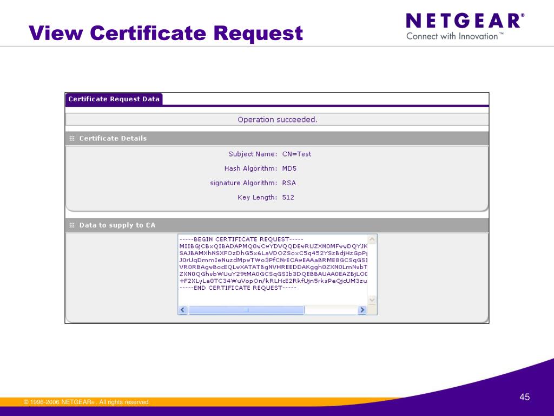This screenshot has height=416, width=554.
Task: Click the grid icon beside Certificate Details
Action: tap(72, 139)
